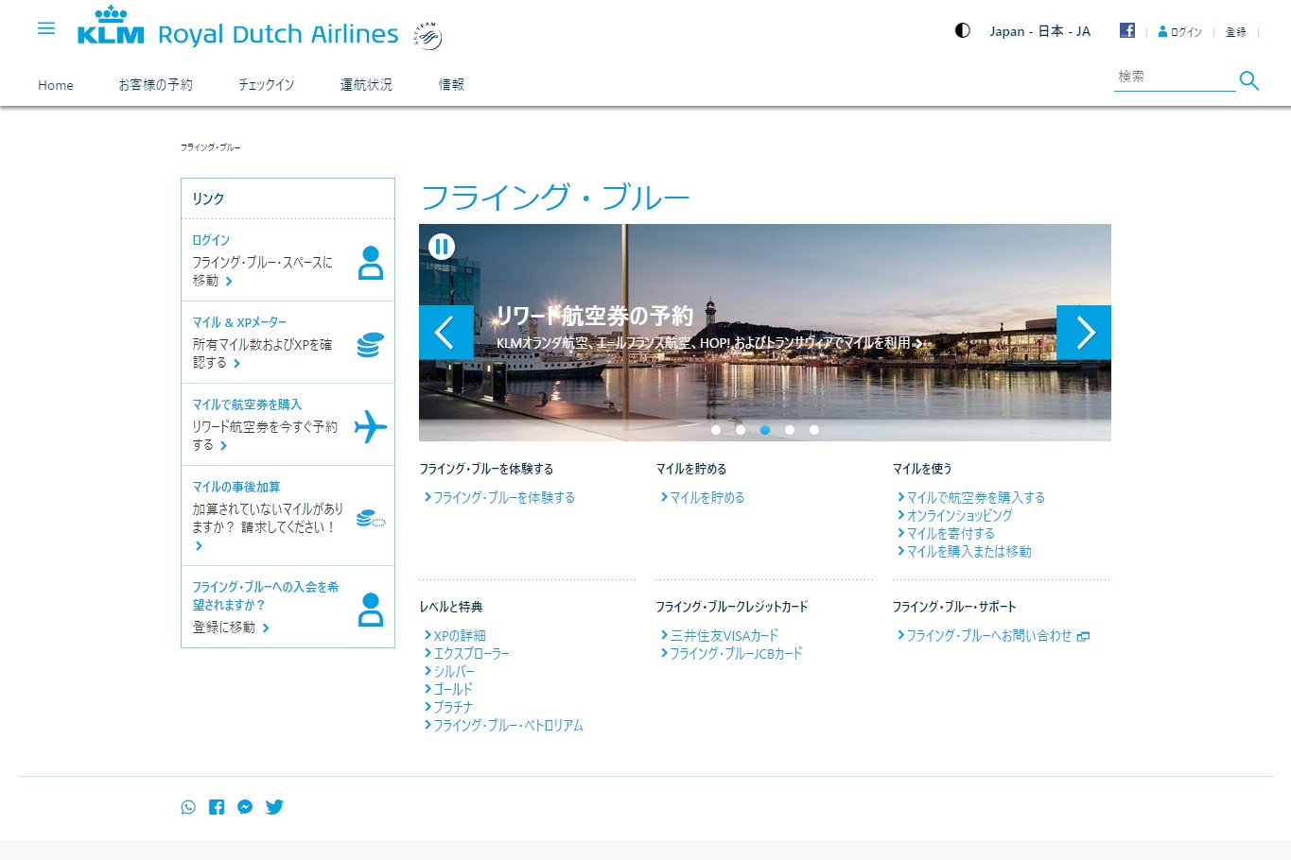Click the banner subtitle about KLMオランダ航空
The width and height of the screenshot is (1291, 860).
click(708, 343)
